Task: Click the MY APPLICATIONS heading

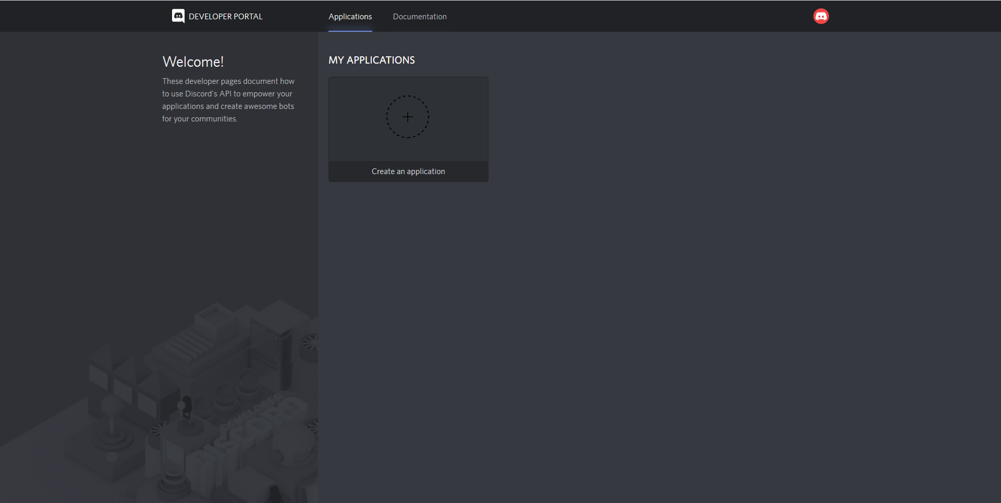Action: click(x=371, y=60)
